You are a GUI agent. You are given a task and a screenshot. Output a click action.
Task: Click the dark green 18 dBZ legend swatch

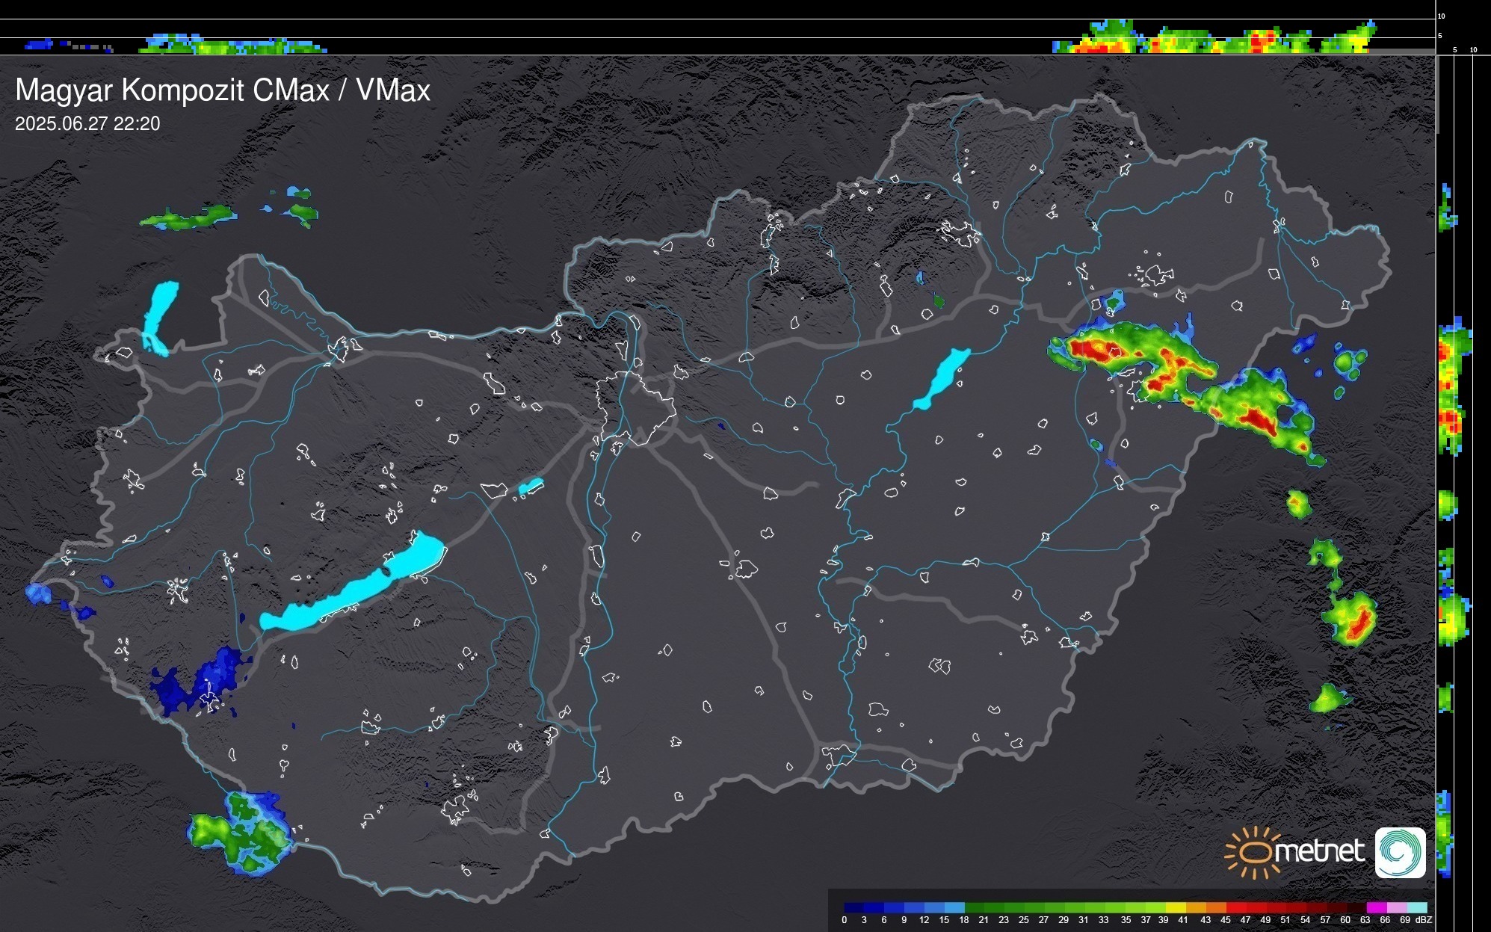[975, 907]
